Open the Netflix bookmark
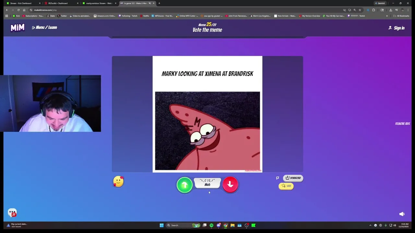Image resolution: width=415 pixels, height=233 pixels. (x=145, y=16)
